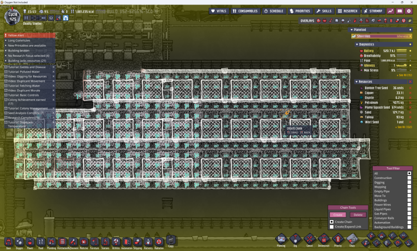The width and height of the screenshot is (417, 251).
Task: Check the All tool filter
Action: 409,173
